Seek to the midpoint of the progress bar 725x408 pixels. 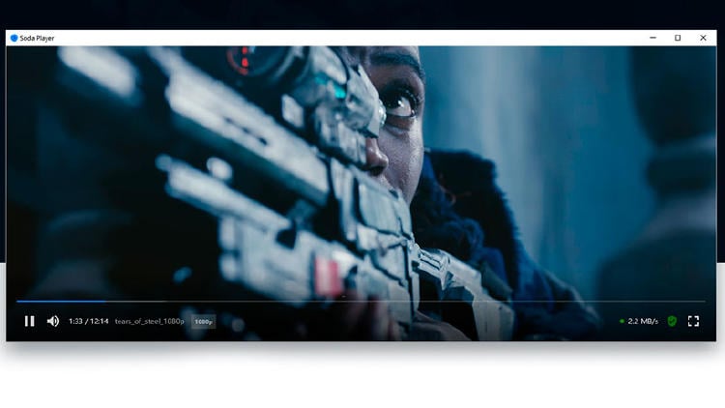tap(361, 302)
